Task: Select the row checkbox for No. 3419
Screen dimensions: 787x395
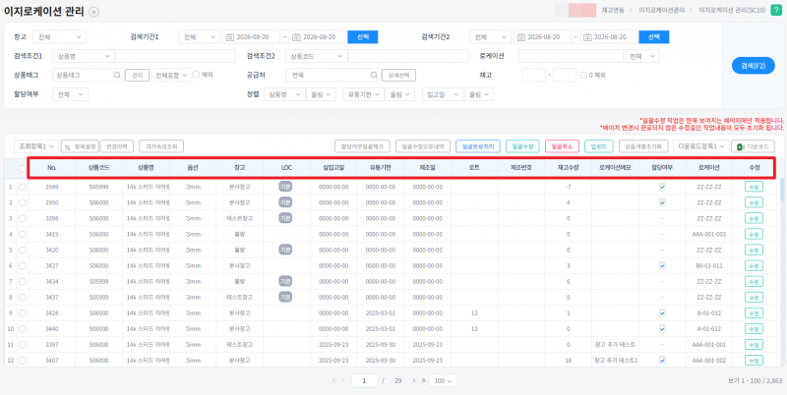Action: coord(22,234)
